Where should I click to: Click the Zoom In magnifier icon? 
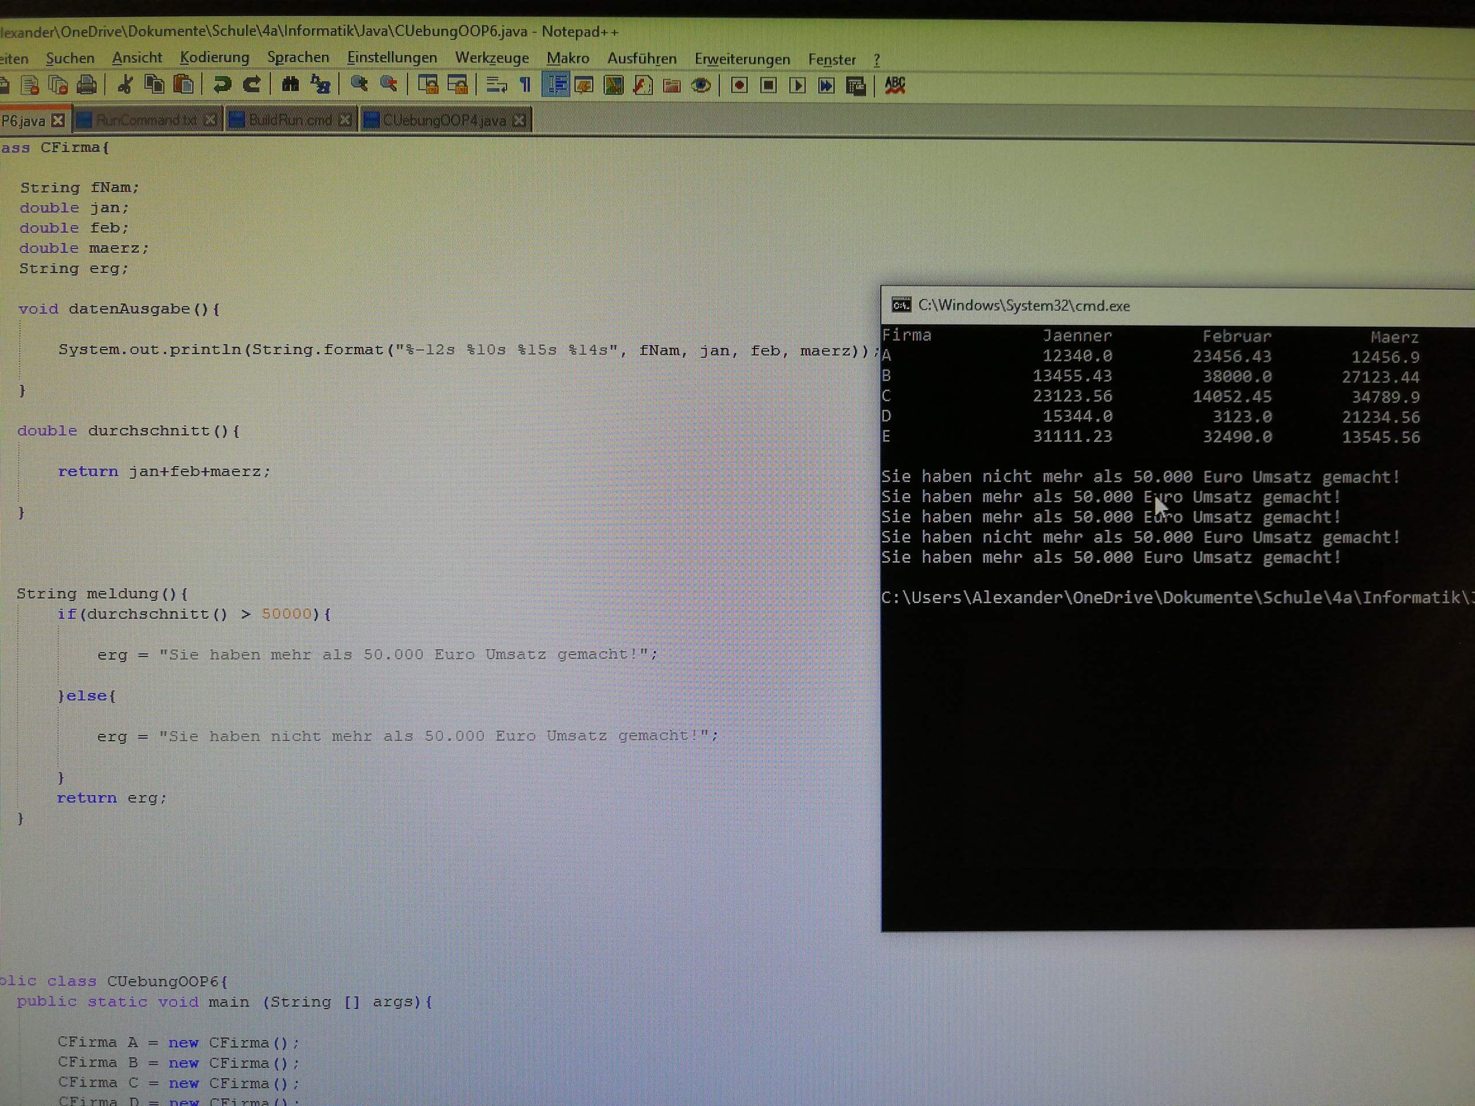[360, 84]
